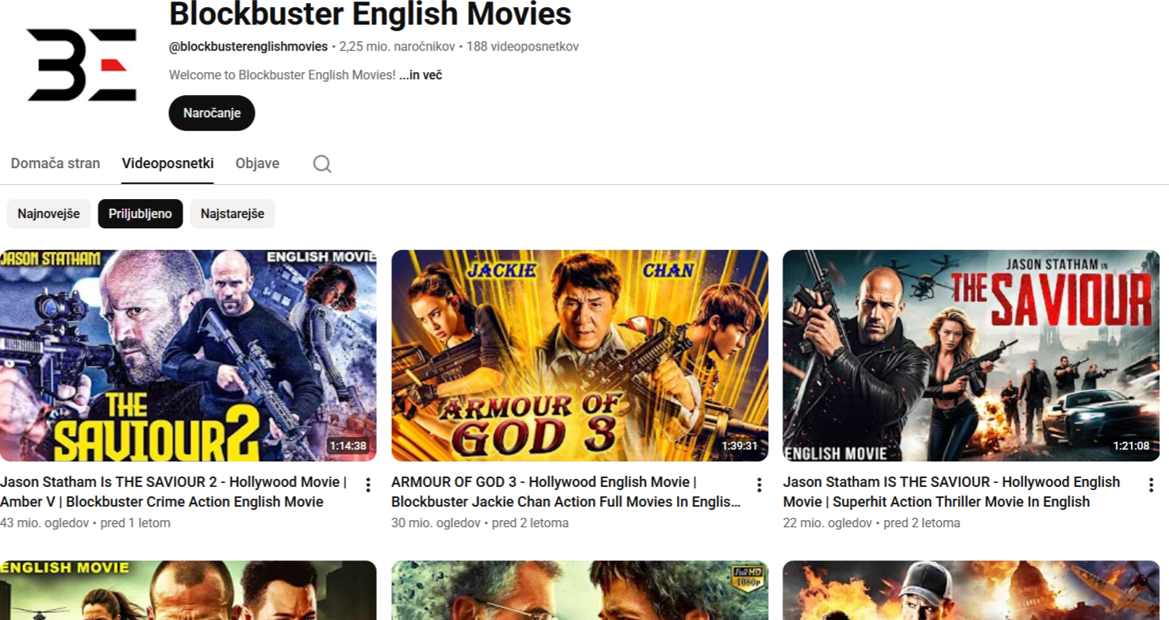Screen dimensions: 1169x620
Task: Expand channel description with "...in več"
Action: coord(421,75)
